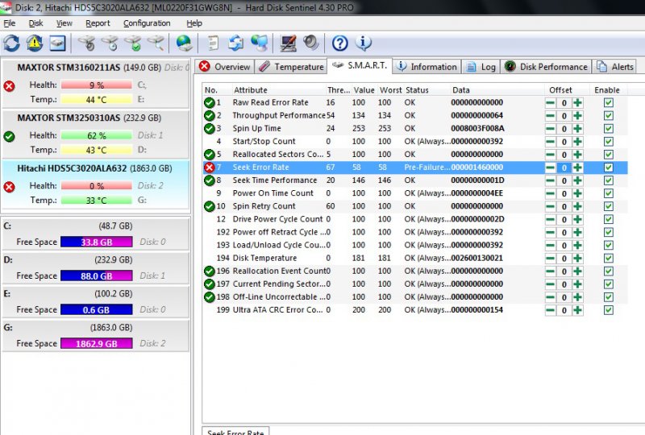645x435 pixels.
Task: Click red X icon on Seek Error Rate row
Action: click(210, 168)
